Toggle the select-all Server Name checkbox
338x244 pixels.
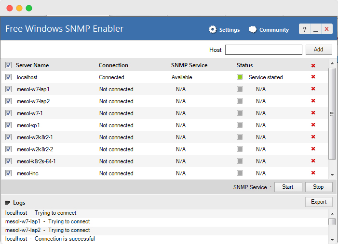tap(8, 65)
